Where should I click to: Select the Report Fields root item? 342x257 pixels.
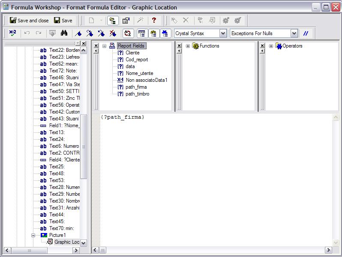point(131,46)
